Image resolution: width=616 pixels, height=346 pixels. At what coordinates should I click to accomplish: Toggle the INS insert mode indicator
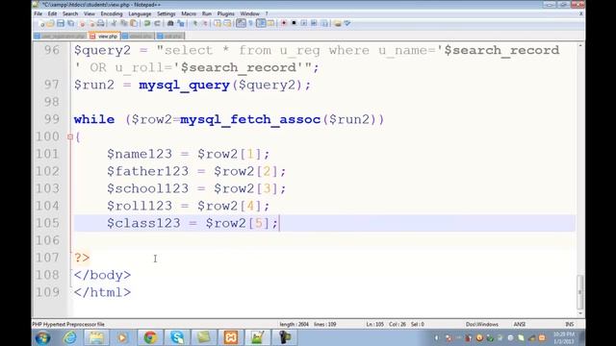point(569,325)
